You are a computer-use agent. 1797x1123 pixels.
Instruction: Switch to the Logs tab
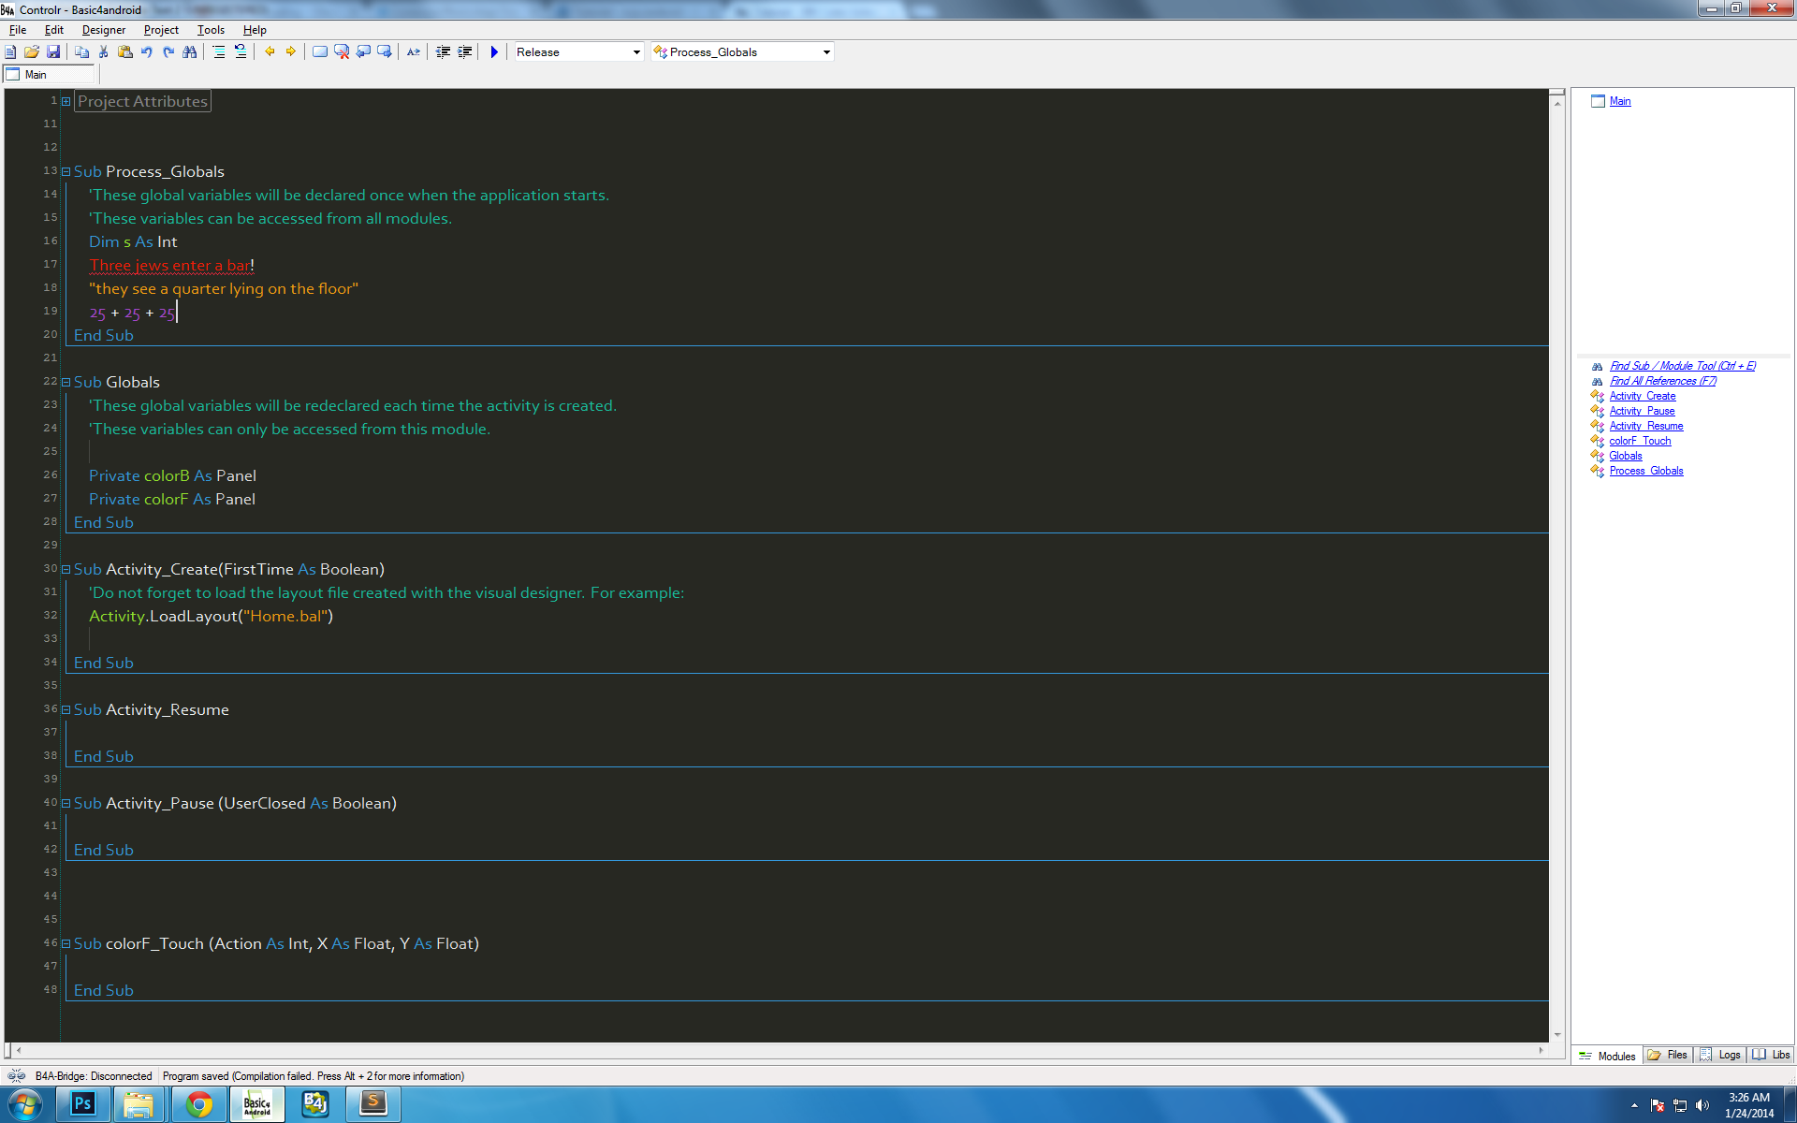[x=1721, y=1055]
